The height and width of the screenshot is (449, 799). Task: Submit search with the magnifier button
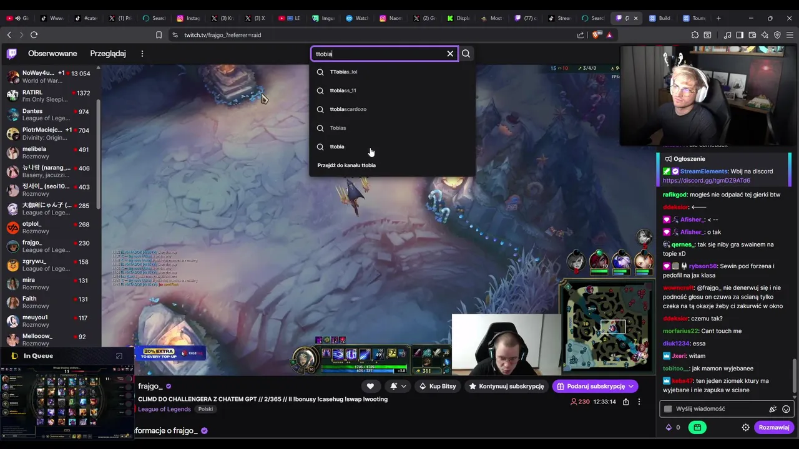click(466, 54)
